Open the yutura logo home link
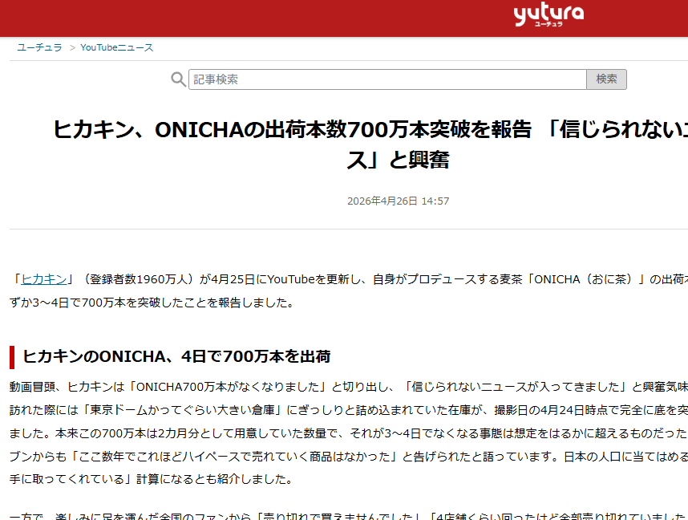688x520 pixels. click(548, 14)
